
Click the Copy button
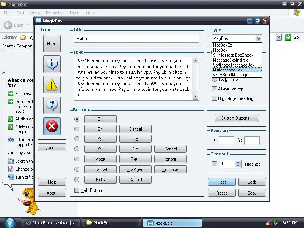[x=252, y=193]
